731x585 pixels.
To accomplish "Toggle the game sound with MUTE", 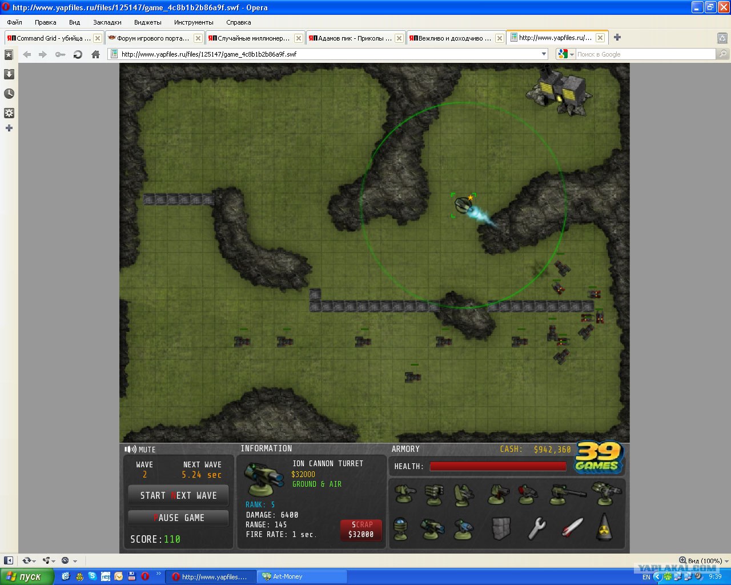I will click(140, 450).
